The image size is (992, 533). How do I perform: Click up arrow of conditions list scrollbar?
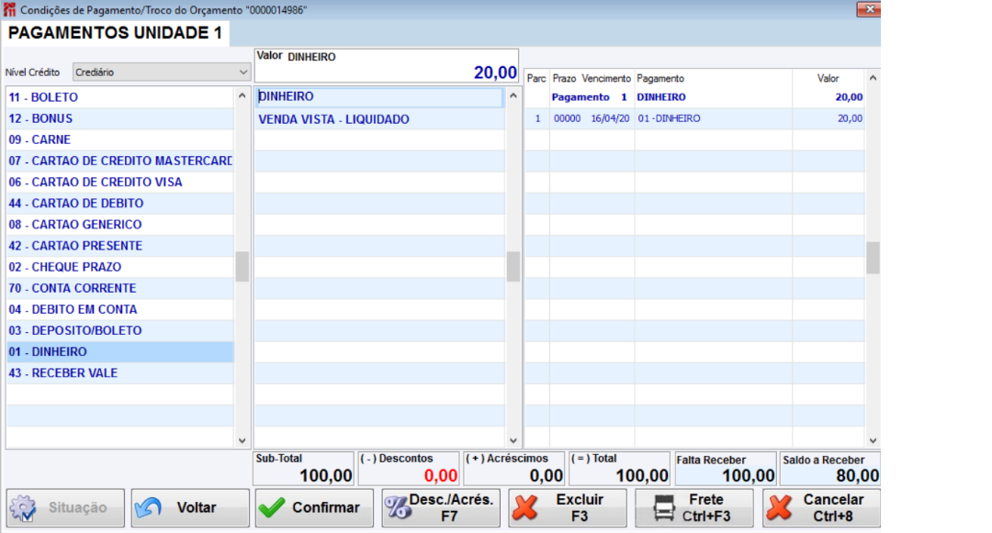513,95
